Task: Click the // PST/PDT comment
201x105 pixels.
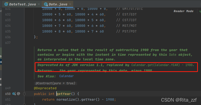Action: pyautogui.click(x=126, y=31)
